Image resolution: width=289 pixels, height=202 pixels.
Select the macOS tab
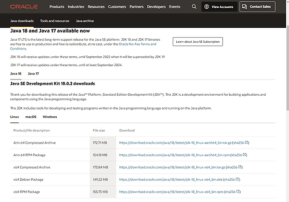tap(31, 117)
